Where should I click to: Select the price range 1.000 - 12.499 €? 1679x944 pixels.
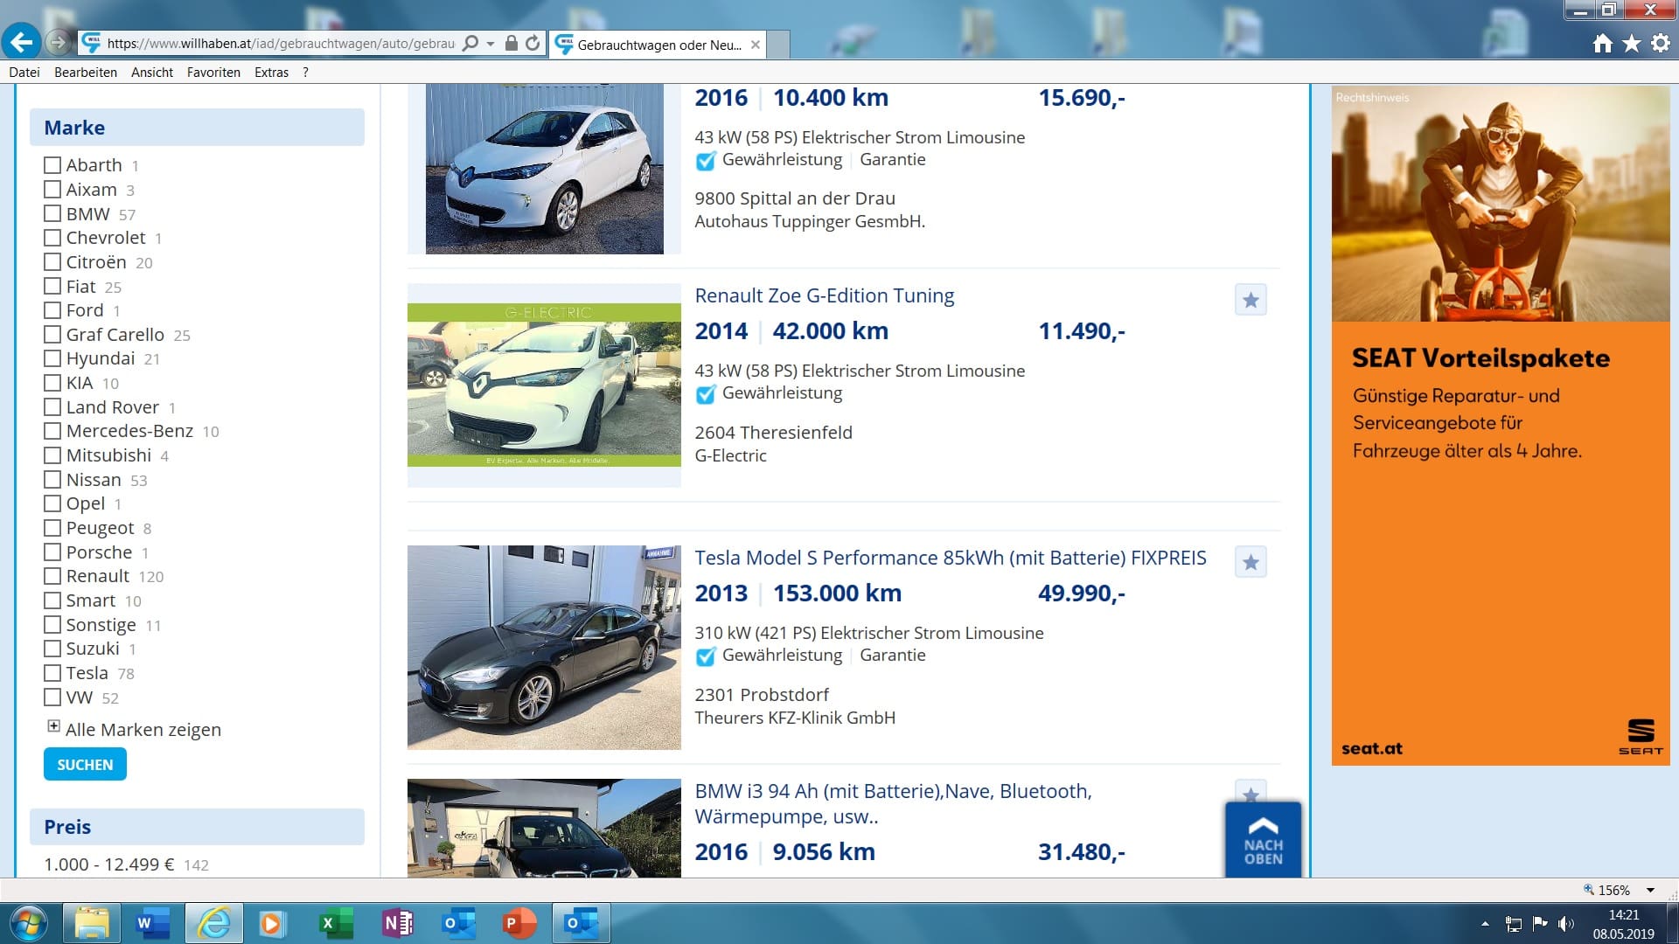(109, 864)
